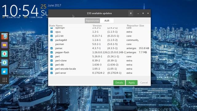Close the available updates window
Viewport: 197px width, 111px height.
pos(148,13)
